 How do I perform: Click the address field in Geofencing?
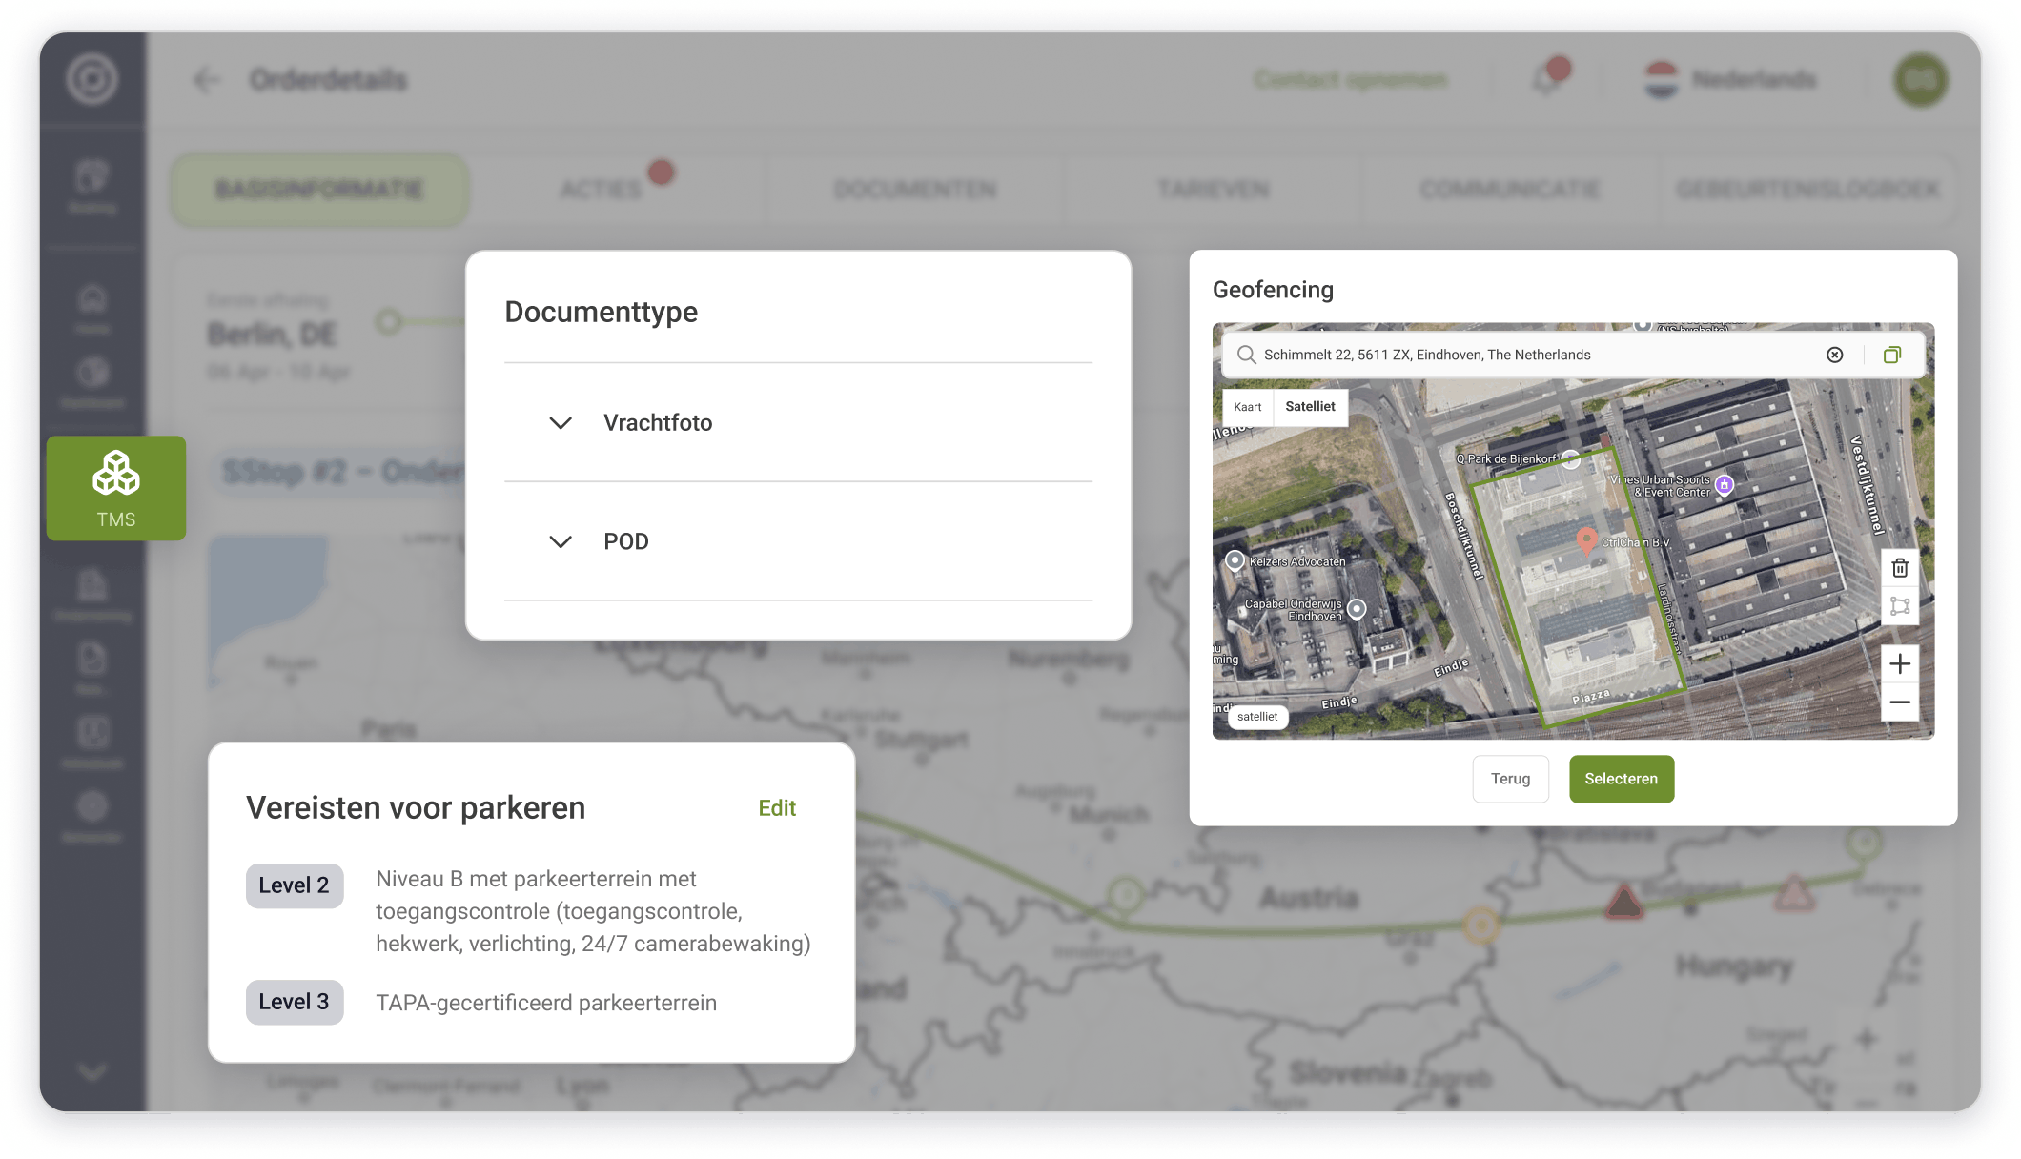1573,355
